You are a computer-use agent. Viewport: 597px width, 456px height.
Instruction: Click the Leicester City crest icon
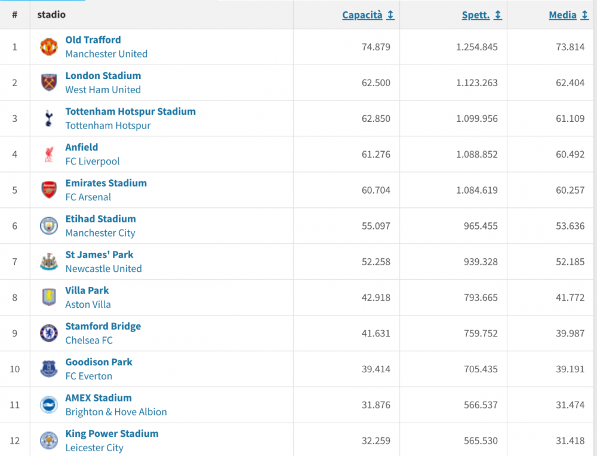click(x=49, y=440)
